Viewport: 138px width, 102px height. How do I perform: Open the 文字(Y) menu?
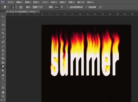pos(45,2)
